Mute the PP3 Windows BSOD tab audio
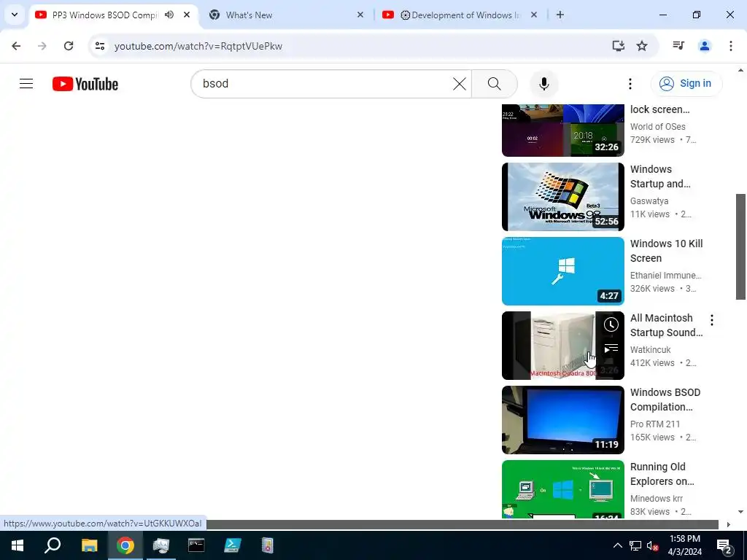747x560 pixels. (169, 15)
